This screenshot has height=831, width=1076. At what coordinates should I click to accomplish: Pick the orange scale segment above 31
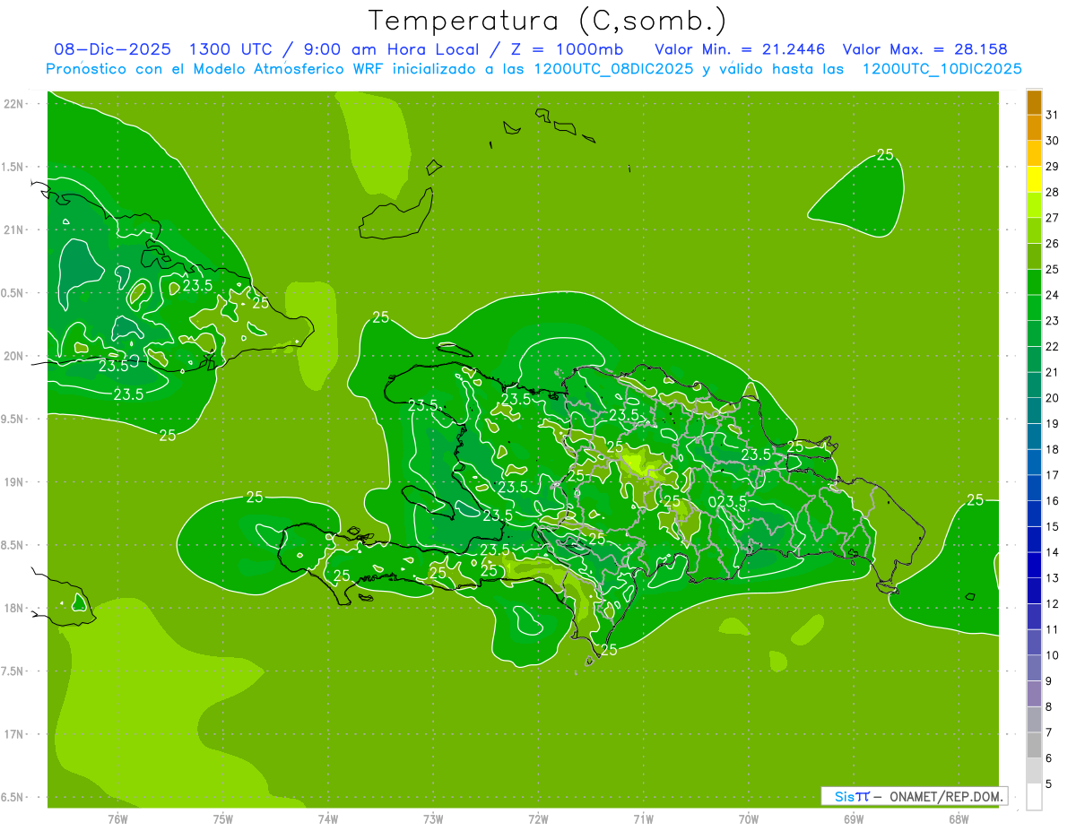(x=1034, y=102)
